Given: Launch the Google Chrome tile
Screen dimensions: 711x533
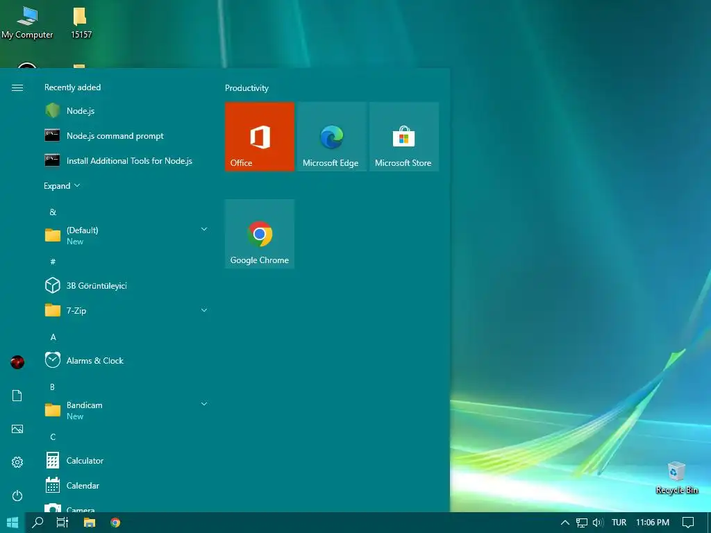Looking at the screenshot, I should [260, 234].
